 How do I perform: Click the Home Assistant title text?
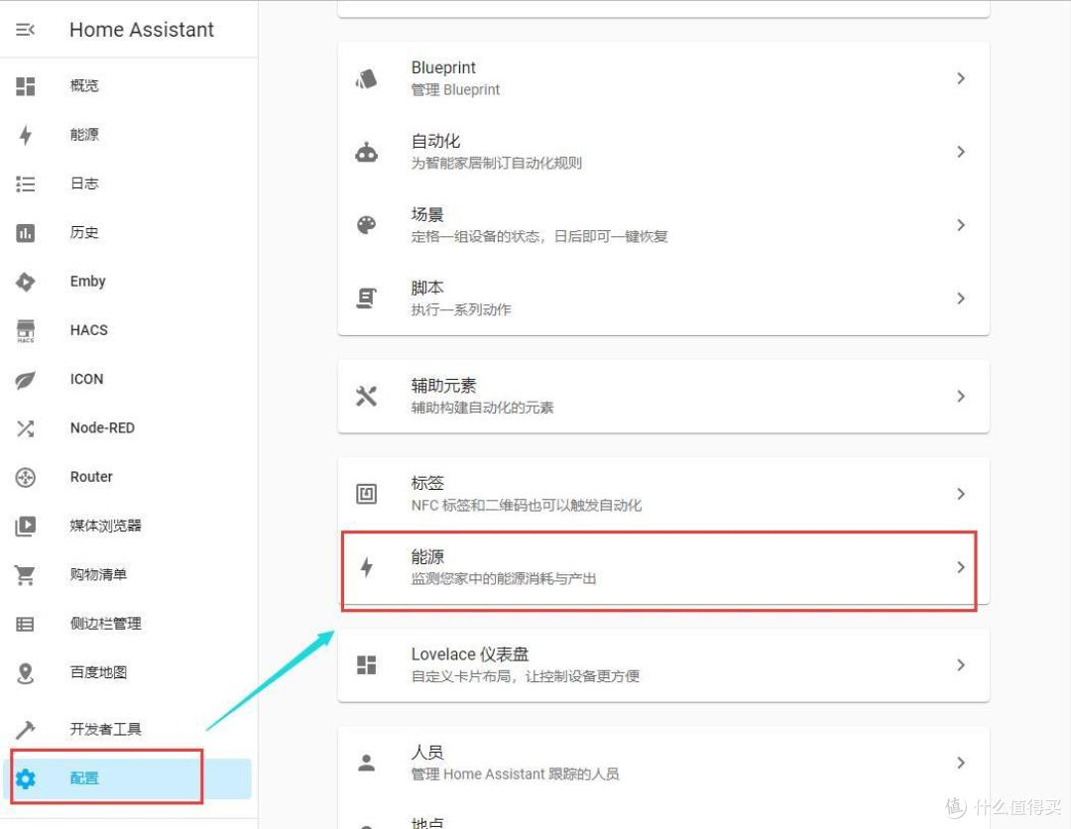(x=142, y=30)
